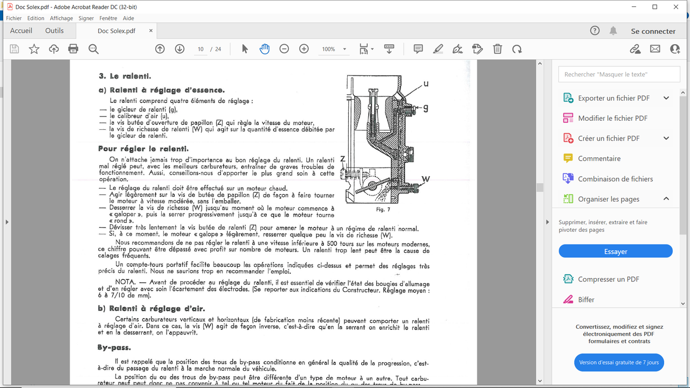Start the Version d'essai gratuite de 7 jours
The height and width of the screenshot is (388, 690).
point(619,363)
